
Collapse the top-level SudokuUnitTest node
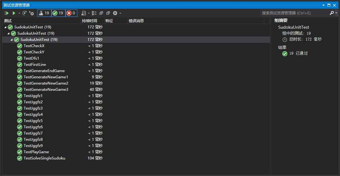[5, 27]
